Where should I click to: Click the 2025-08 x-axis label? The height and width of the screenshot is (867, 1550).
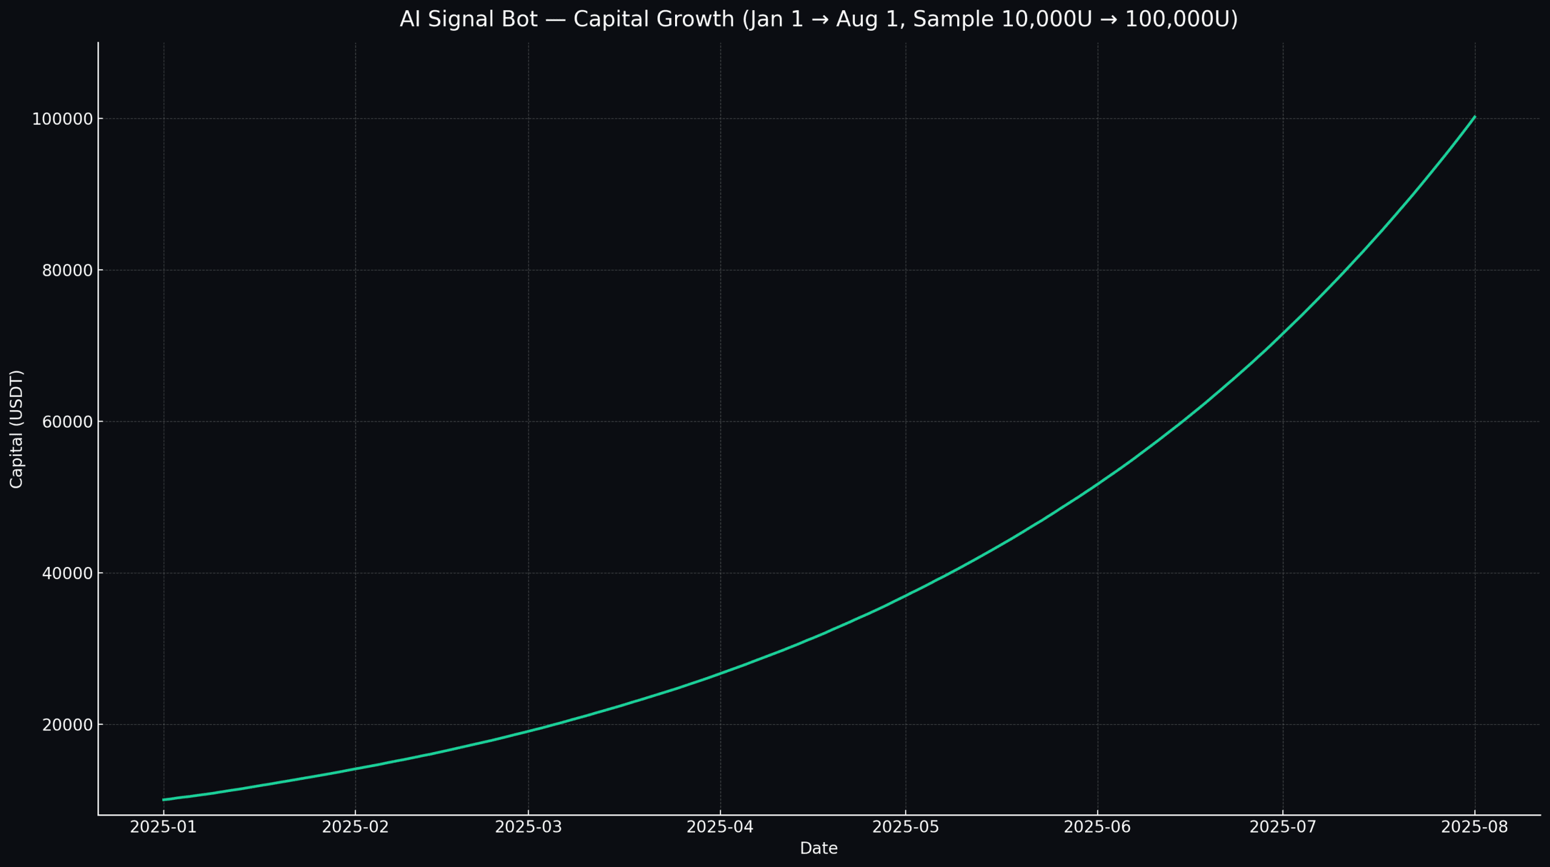1474,827
